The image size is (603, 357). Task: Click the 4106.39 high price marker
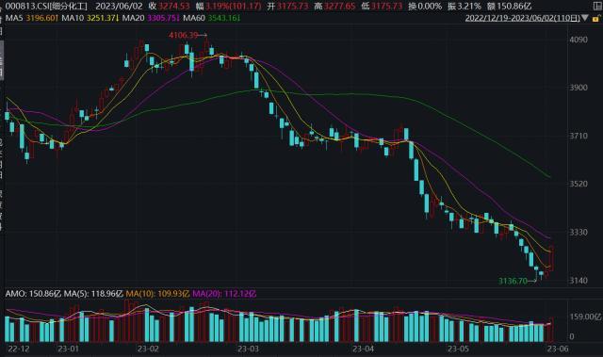coord(183,36)
